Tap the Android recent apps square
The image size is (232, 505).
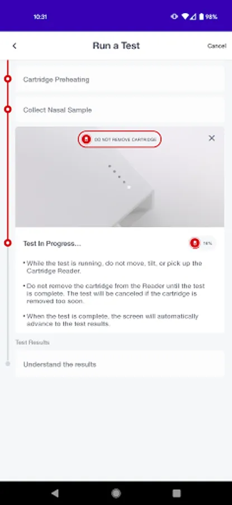[x=176, y=493]
